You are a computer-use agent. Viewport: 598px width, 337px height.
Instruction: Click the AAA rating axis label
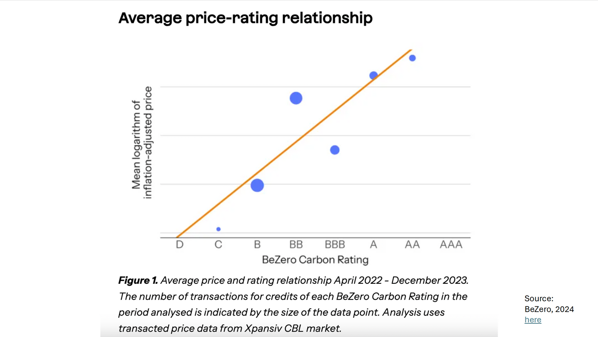pyautogui.click(x=451, y=245)
